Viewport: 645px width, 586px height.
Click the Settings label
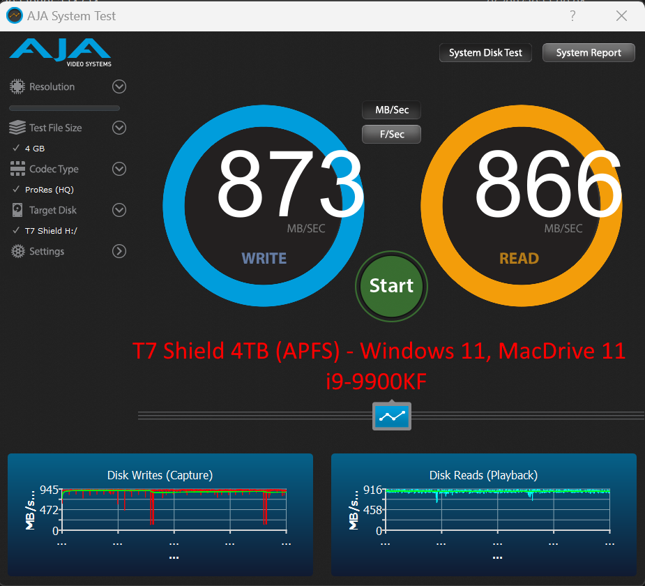click(47, 251)
